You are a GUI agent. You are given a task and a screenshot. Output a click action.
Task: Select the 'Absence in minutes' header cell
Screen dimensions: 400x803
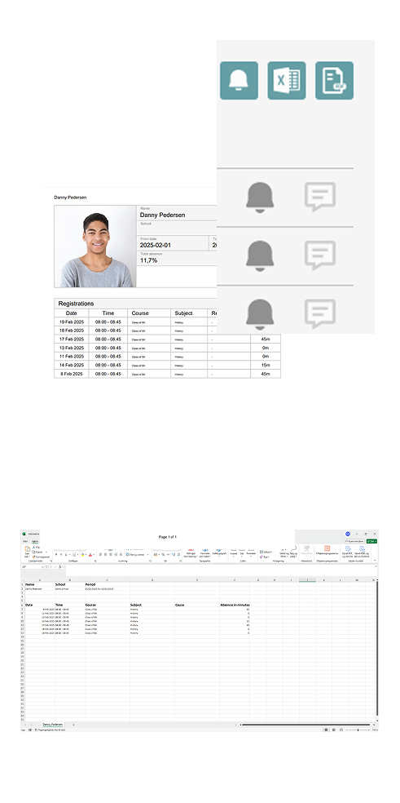pos(235,605)
